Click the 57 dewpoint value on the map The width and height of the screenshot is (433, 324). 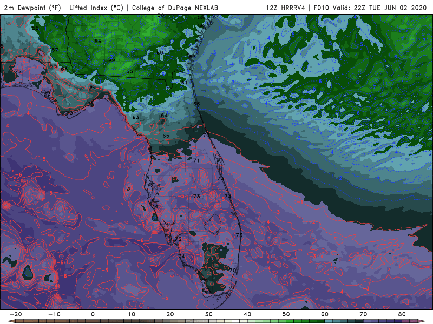(x=55, y=50)
